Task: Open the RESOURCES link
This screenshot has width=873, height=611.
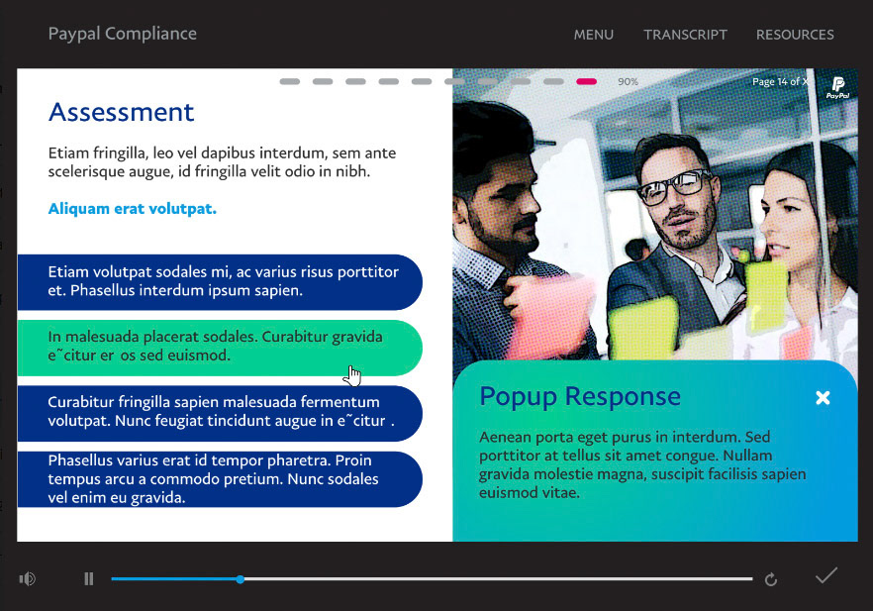Action: pos(795,35)
